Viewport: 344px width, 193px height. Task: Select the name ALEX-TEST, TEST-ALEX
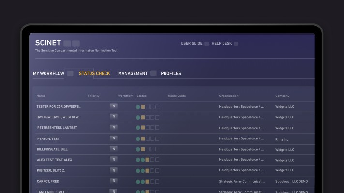pos(54,160)
